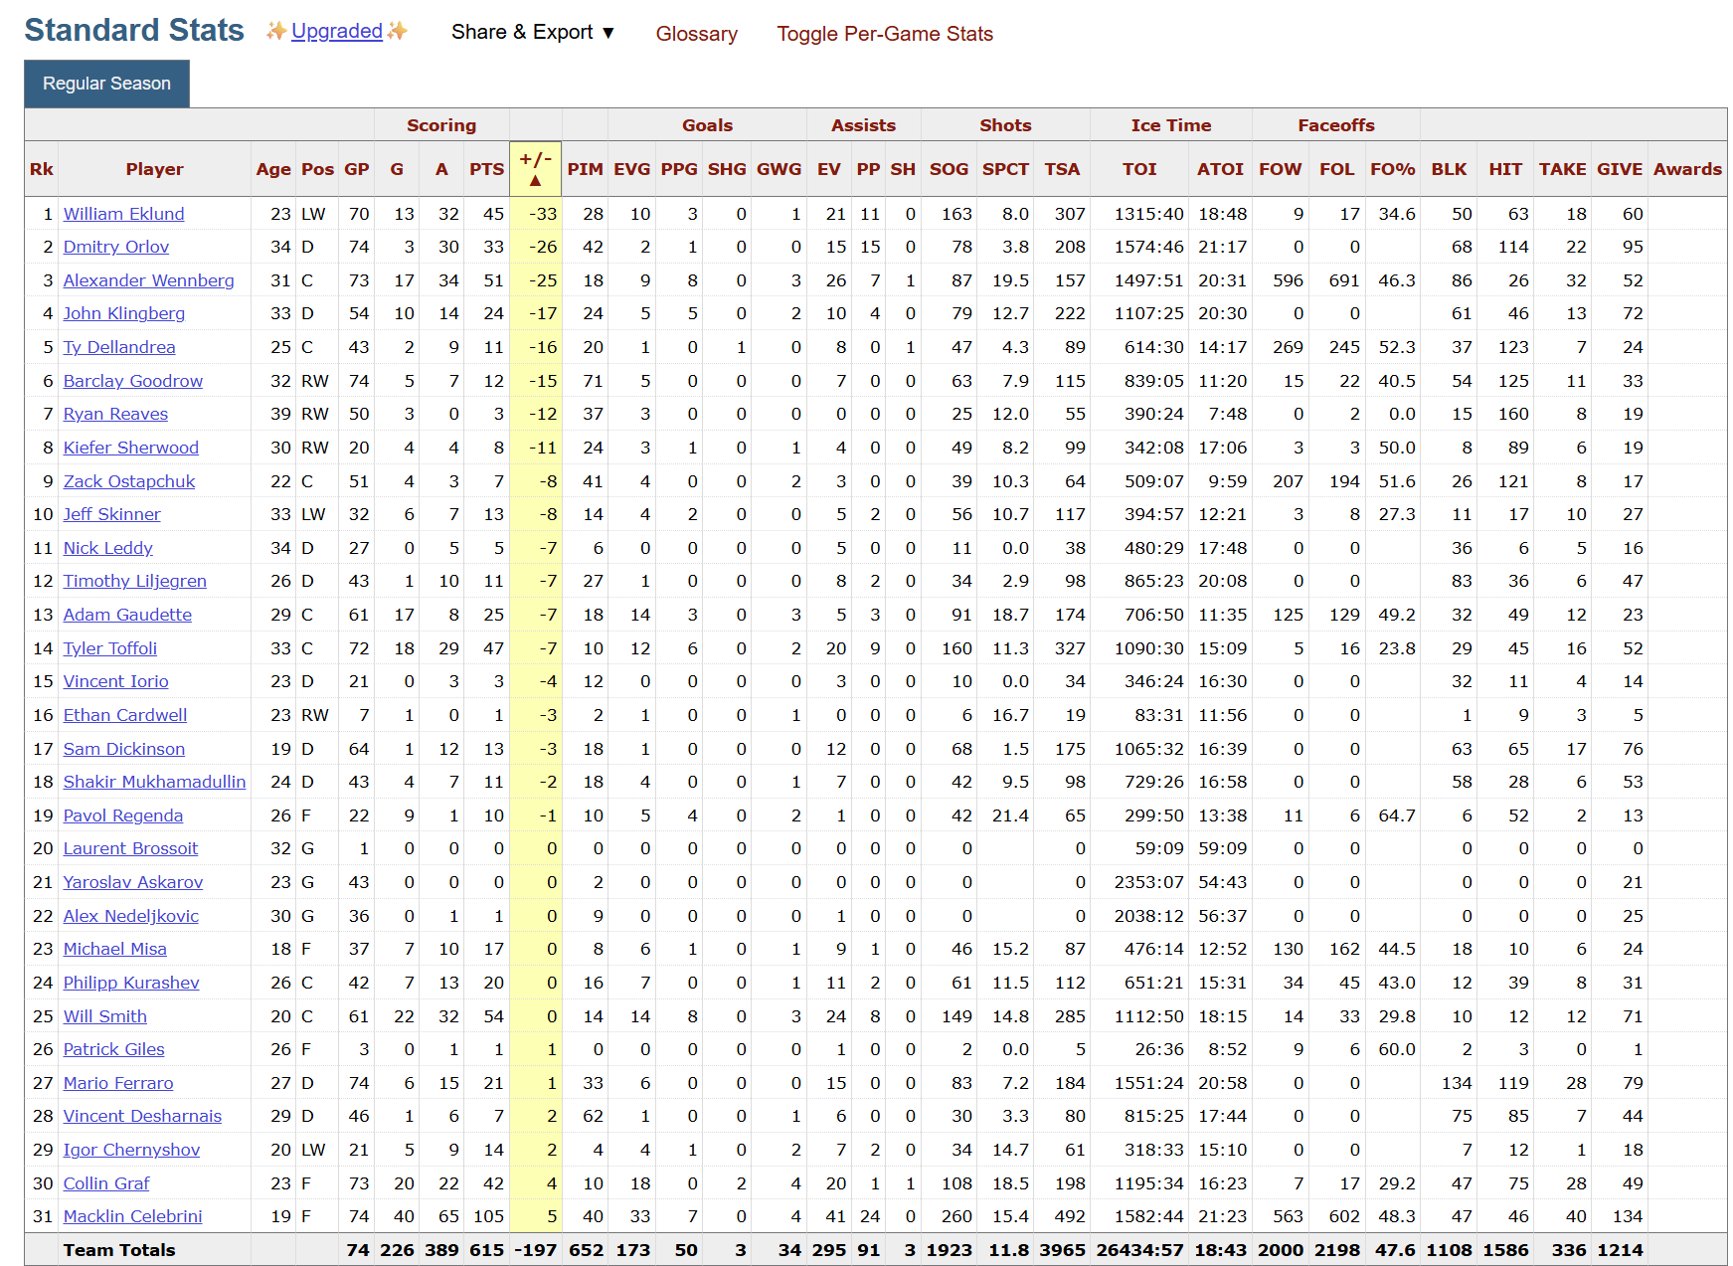Sort by the SPCT column header
This screenshot has height=1266, width=1733.
(x=1005, y=169)
